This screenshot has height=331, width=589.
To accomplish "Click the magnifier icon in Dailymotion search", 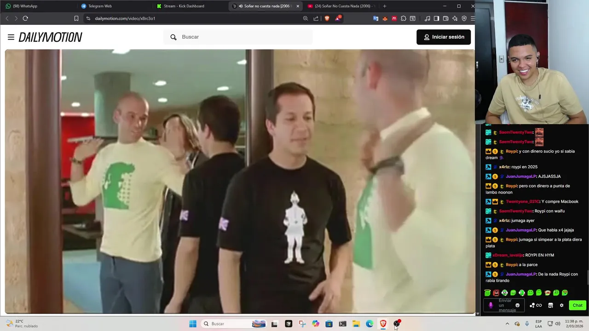I will pyautogui.click(x=173, y=37).
